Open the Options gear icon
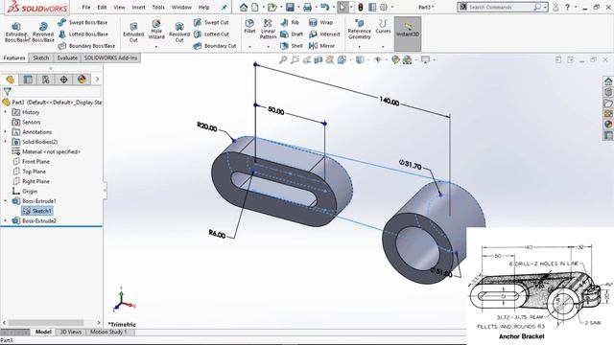 coord(384,7)
